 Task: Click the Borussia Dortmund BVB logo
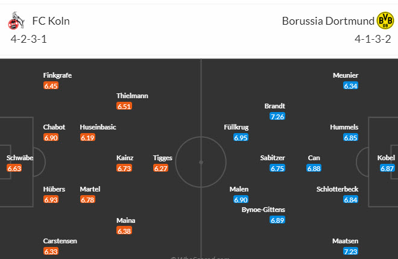tap(384, 22)
